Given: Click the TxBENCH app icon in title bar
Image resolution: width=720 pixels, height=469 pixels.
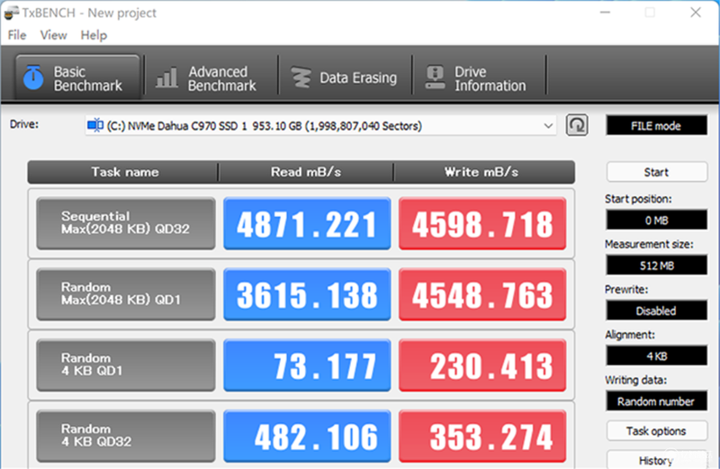Looking at the screenshot, I should pyautogui.click(x=11, y=13).
